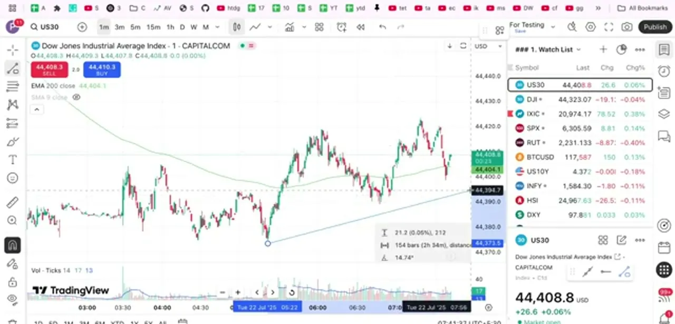
Task: Open the layout setup grid icon
Action: [499, 29]
